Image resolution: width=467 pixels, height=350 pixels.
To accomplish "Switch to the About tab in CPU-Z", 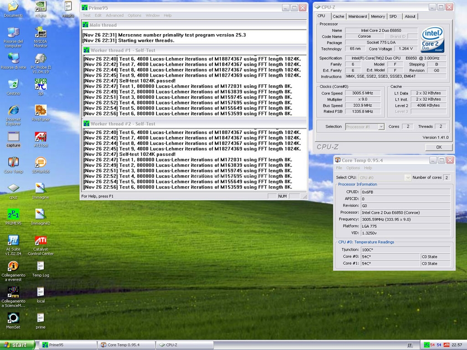I will point(410,16).
